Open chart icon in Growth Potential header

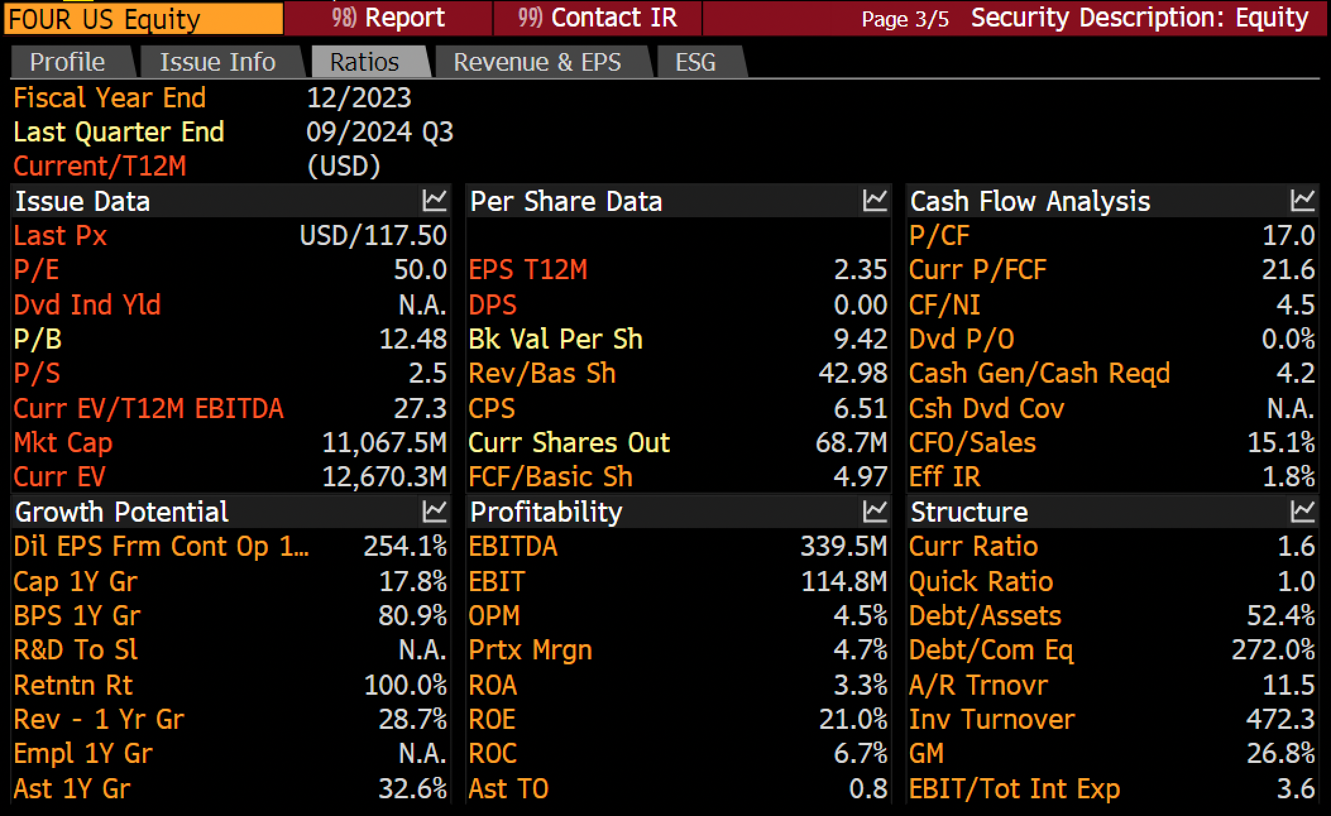[x=434, y=512]
